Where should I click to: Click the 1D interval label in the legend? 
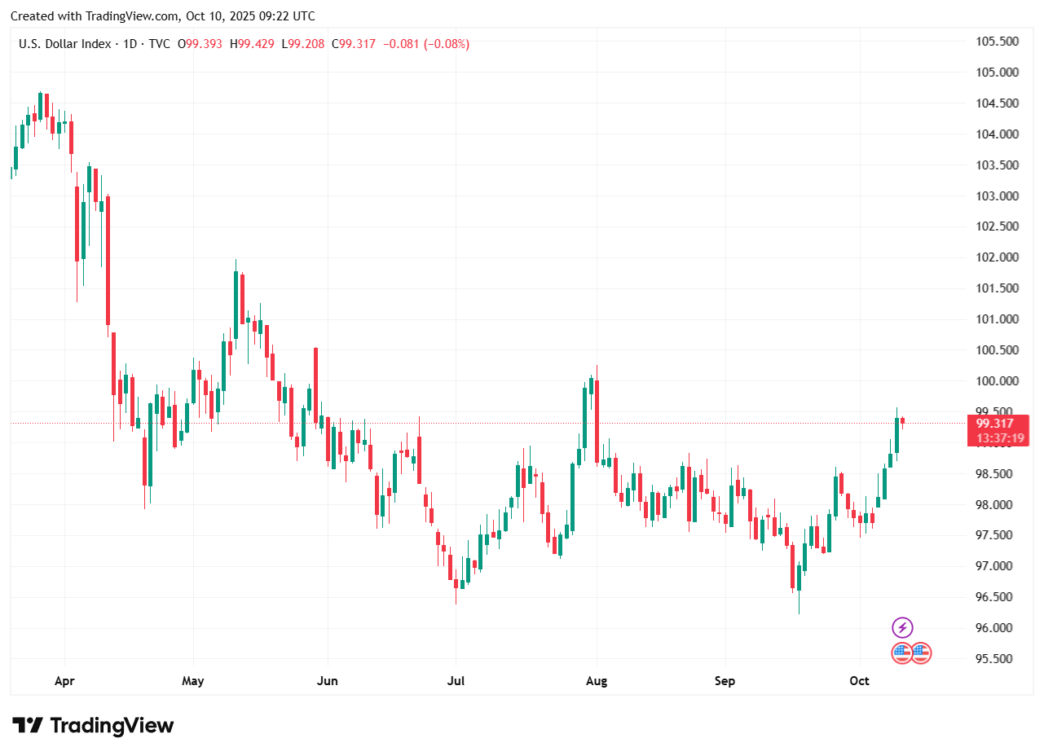tap(127, 44)
